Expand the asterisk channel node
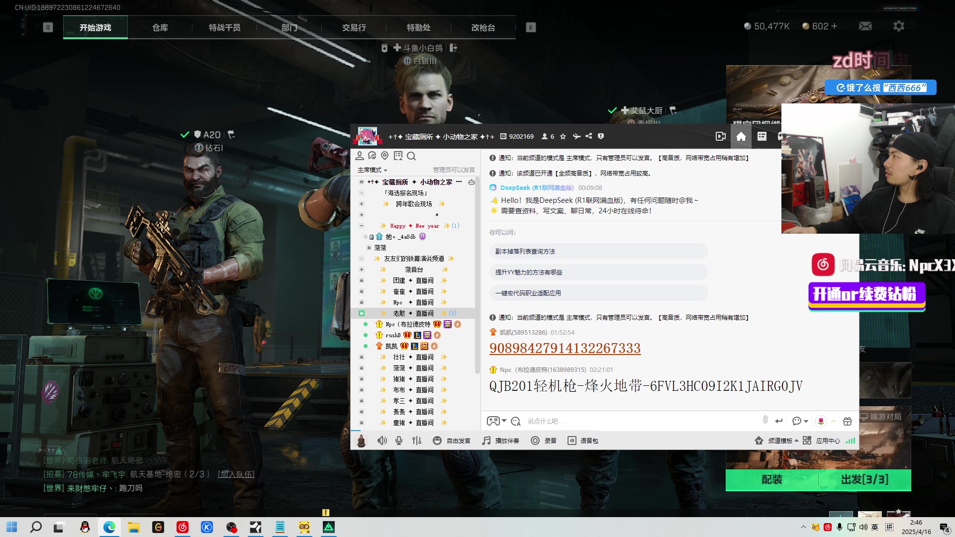 (x=362, y=215)
